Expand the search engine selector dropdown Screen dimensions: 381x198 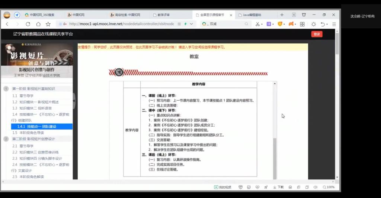pyautogui.click(x=204, y=24)
